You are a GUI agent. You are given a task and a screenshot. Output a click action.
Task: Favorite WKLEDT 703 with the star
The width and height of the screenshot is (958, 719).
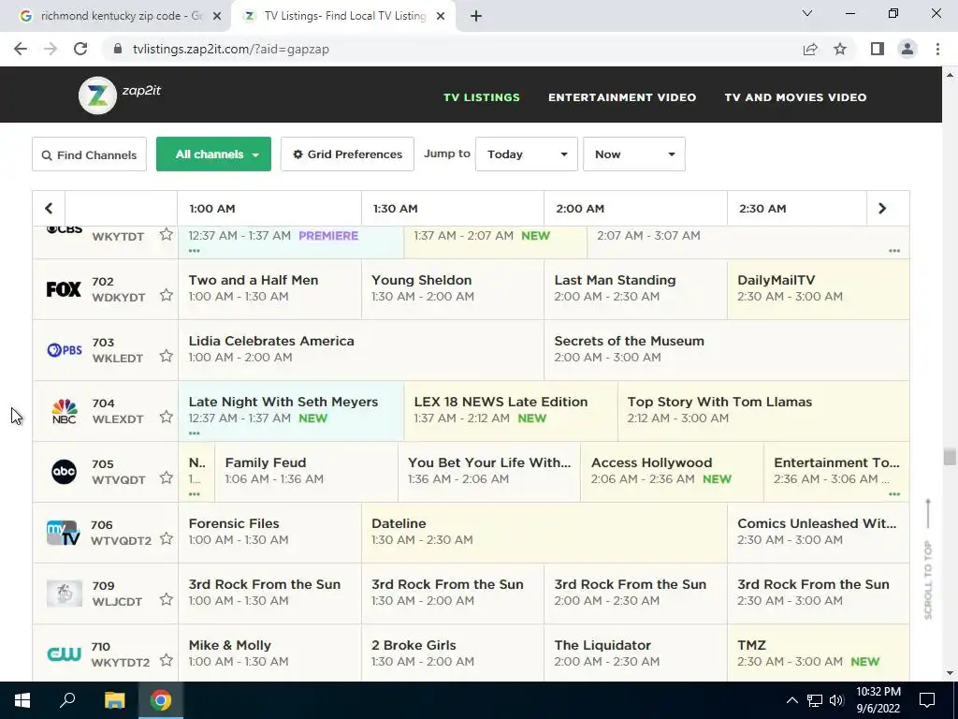167,356
